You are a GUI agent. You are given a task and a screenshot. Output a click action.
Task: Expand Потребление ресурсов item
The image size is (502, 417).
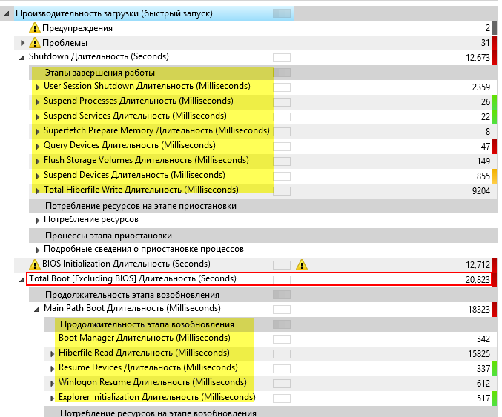pyautogui.click(x=38, y=220)
